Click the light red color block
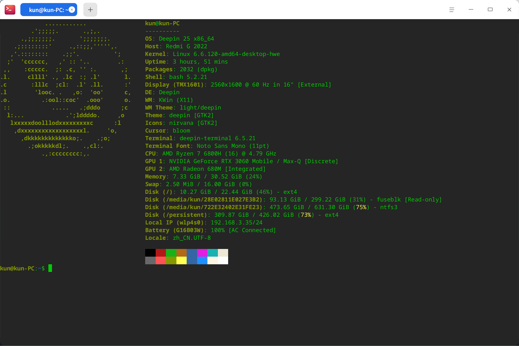This screenshot has height=346, width=519. (161, 260)
